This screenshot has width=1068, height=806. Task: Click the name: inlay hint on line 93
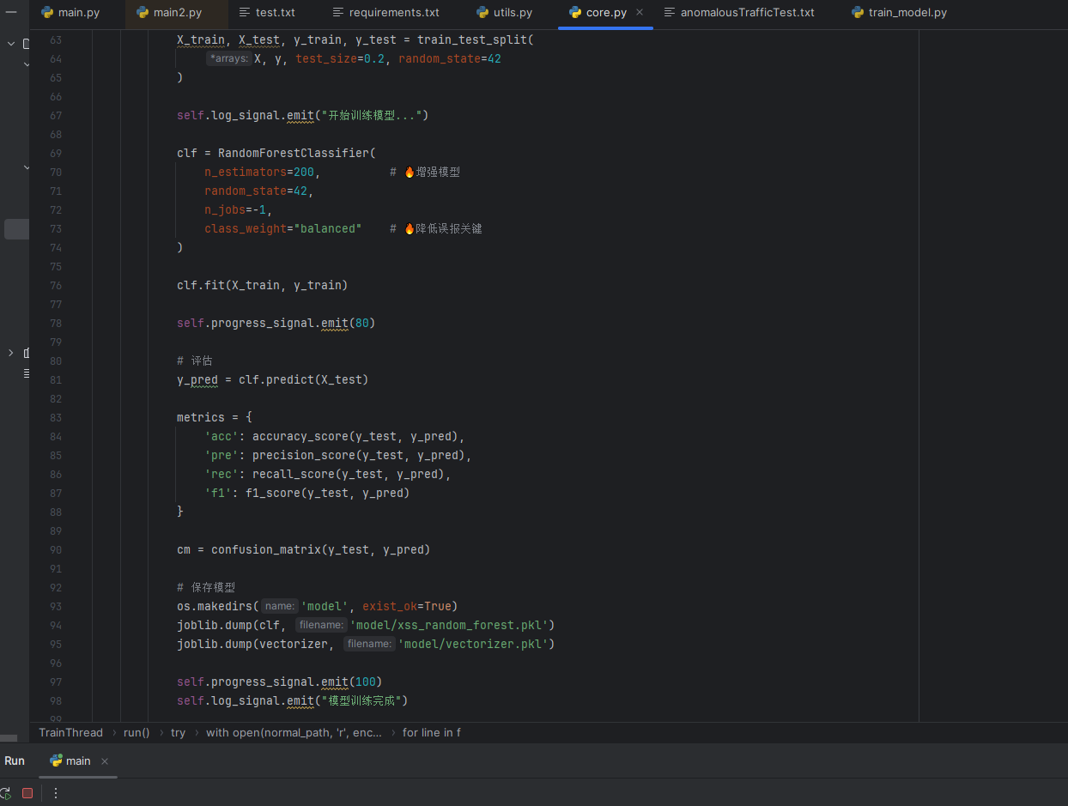coord(280,606)
